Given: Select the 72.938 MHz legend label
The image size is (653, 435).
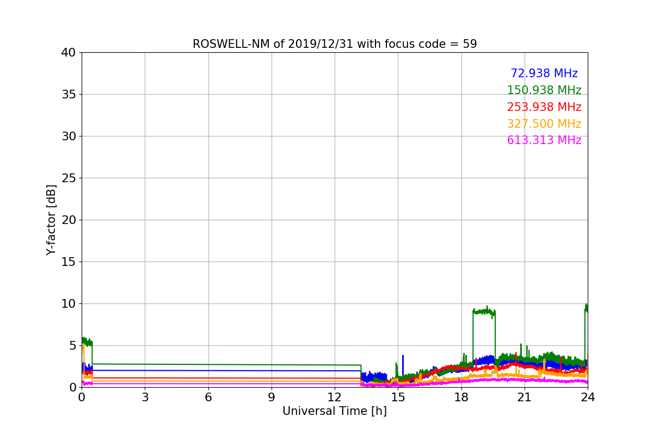Looking at the screenshot, I should (x=544, y=73).
